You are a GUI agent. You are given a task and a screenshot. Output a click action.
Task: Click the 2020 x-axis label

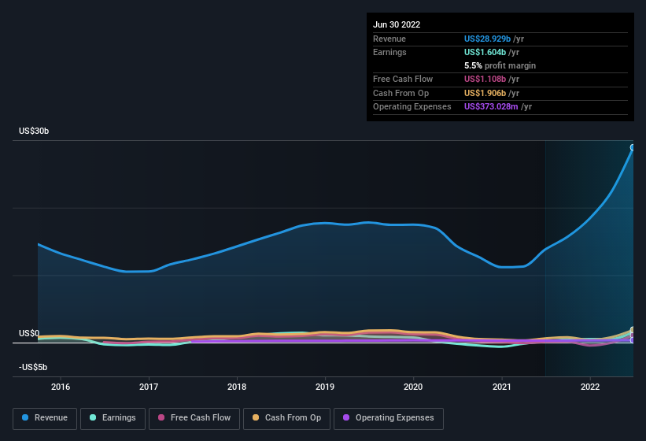(x=413, y=387)
